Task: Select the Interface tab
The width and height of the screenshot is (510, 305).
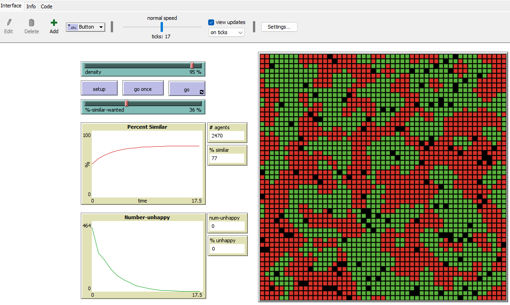Action: [x=11, y=6]
